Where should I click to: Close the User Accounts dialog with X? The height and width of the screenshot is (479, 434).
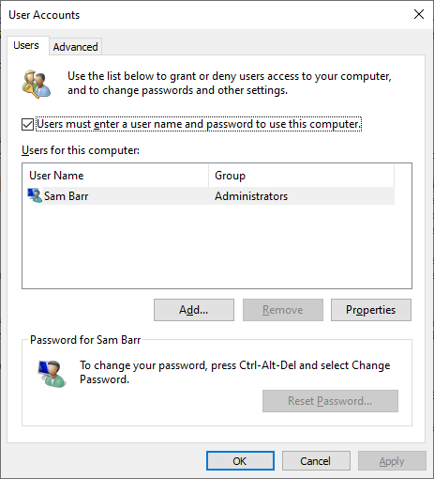tap(419, 14)
